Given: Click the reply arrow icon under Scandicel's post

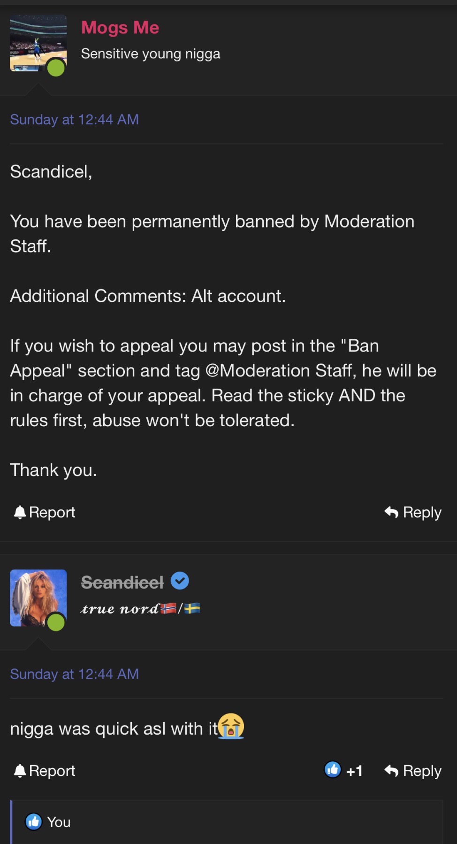Looking at the screenshot, I should pyautogui.click(x=391, y=771).
